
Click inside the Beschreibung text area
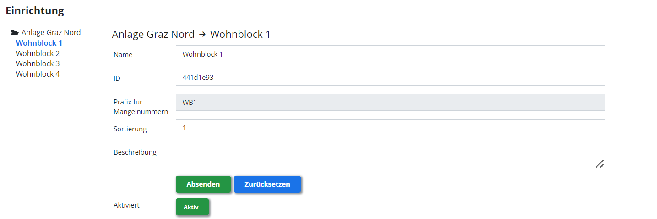[391, 156]
